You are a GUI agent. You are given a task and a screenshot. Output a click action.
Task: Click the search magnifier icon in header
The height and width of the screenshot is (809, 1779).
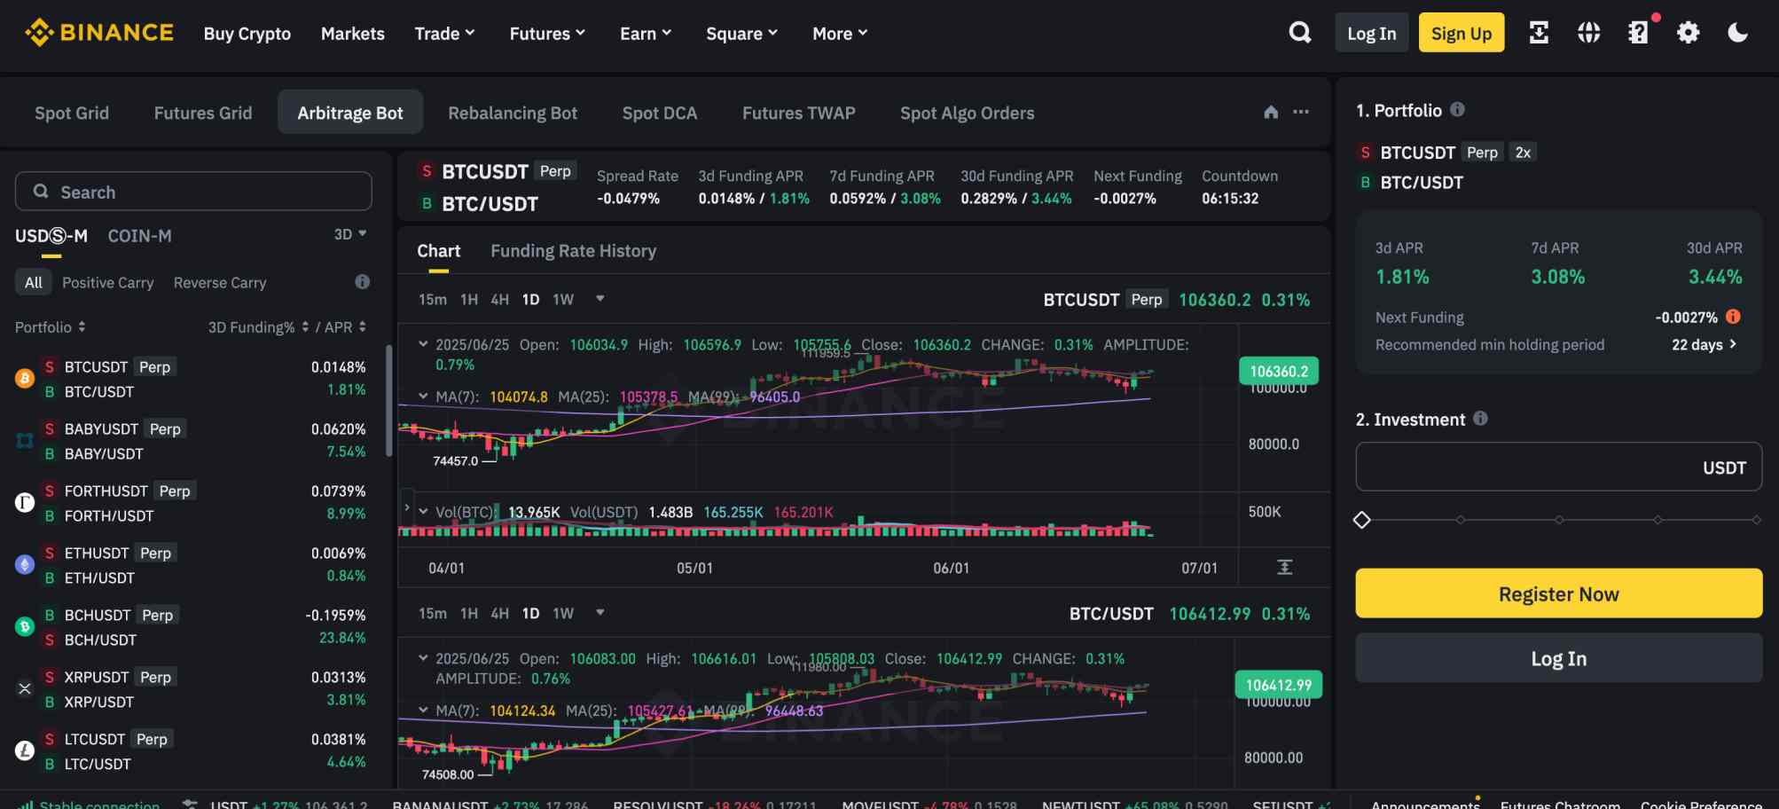tap(1299, 33)
